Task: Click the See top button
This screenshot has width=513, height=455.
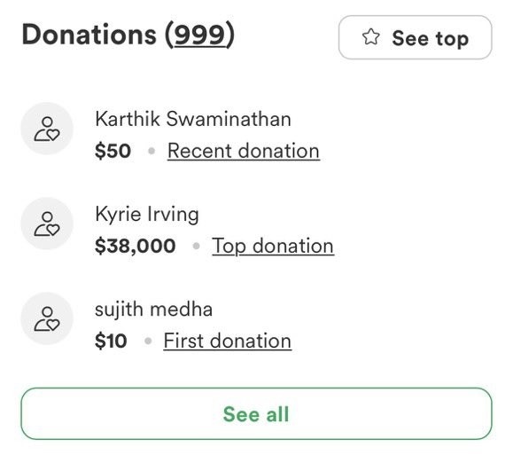Action: pyautogui.click(x=416, y=37)
